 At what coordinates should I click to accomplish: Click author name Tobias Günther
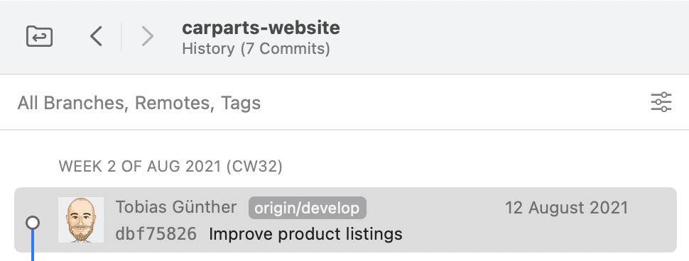(176, 207)
